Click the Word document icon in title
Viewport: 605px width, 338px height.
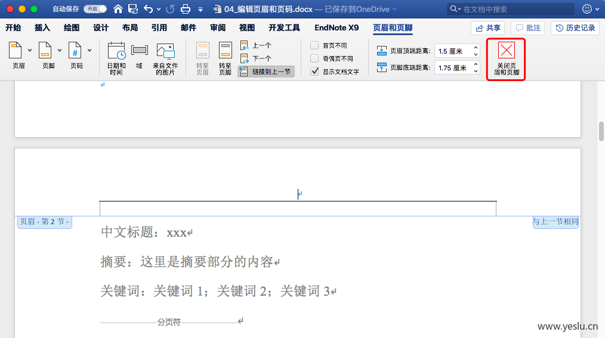pos(217,9)
